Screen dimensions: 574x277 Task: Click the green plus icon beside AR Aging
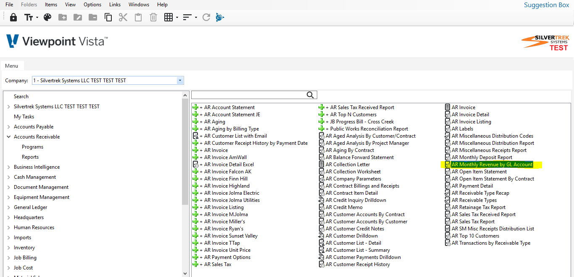[x=195, y=122]
